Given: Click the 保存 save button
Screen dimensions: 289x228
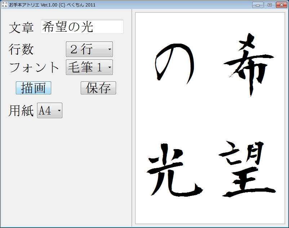Looking at the screenshot, I should pyautogui.click(x=98, y=88).
